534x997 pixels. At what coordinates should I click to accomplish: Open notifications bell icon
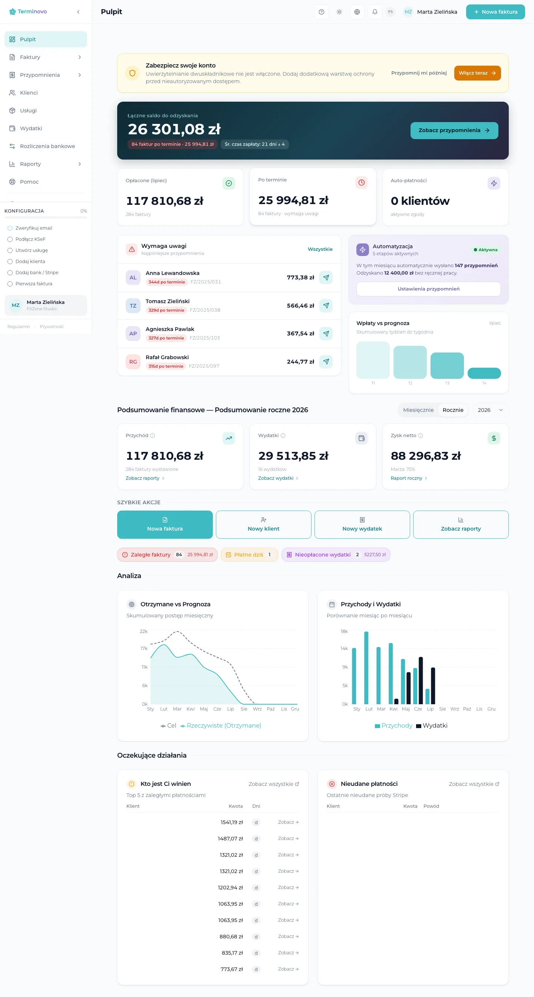[375, 12]
